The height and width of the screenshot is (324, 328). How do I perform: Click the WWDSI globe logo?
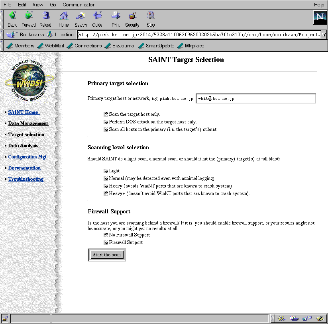pos(29,80)
